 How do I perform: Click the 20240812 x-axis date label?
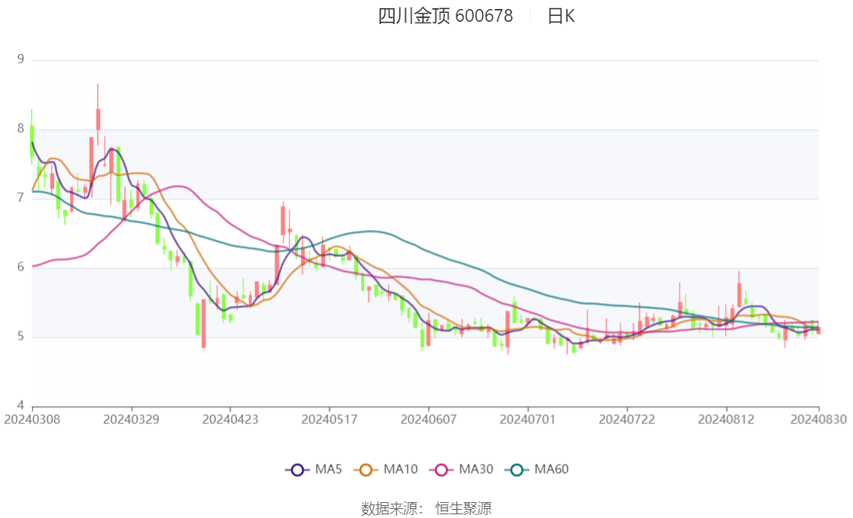click(726, 420)
